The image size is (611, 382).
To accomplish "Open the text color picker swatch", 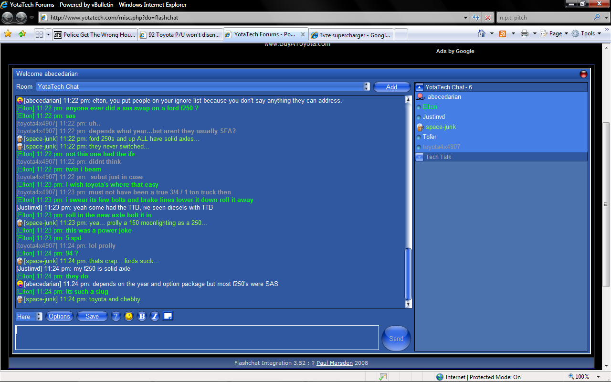I will tap(168, 316).
